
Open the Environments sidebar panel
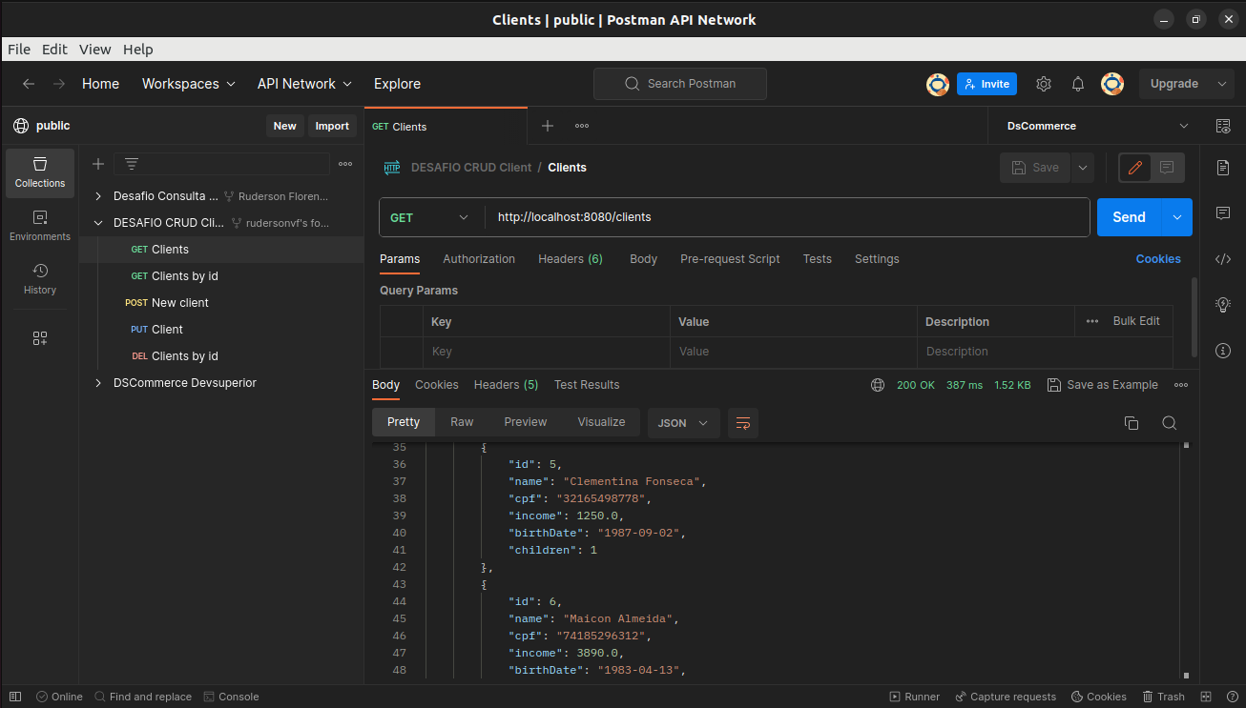(x=40, y=226)
